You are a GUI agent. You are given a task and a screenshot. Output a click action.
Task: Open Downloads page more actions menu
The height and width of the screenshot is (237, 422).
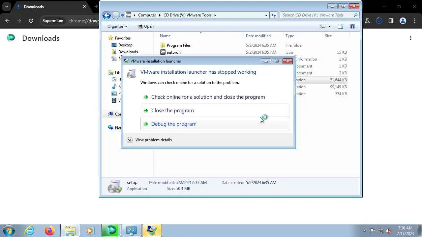click(x=411, y=38)
